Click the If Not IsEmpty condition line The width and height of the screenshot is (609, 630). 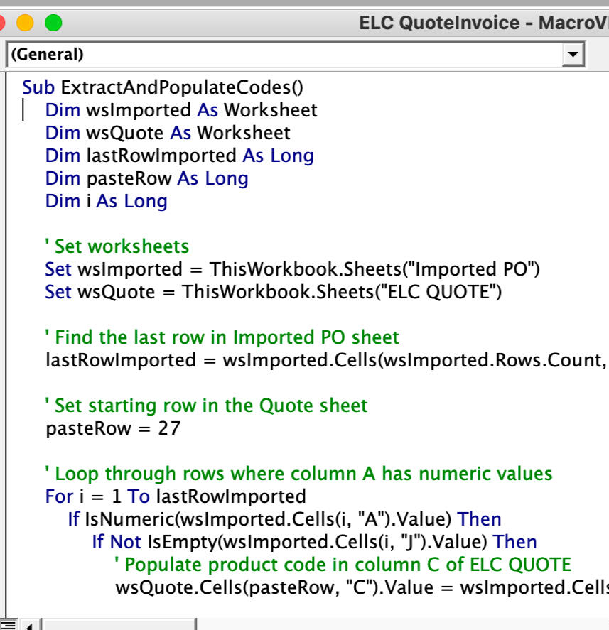click(314, 542)
